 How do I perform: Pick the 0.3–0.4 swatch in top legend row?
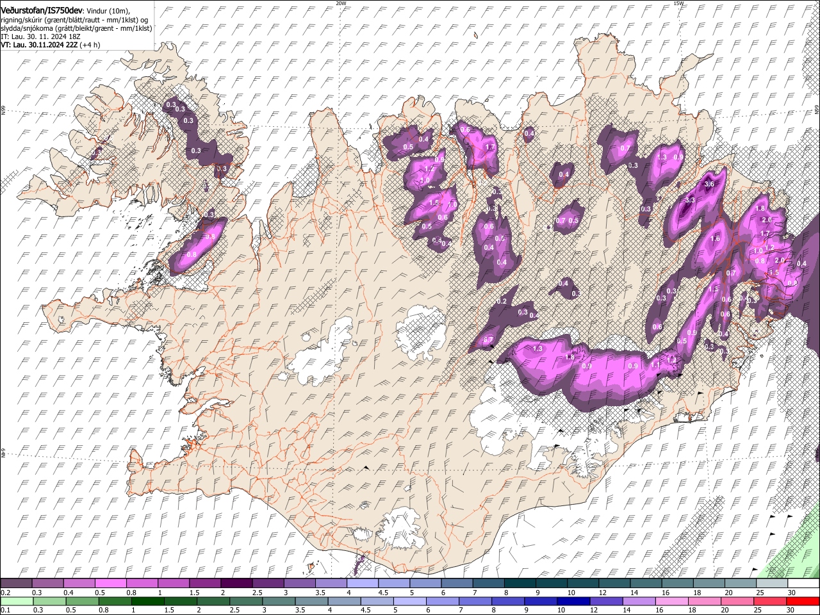pos(48,584)
